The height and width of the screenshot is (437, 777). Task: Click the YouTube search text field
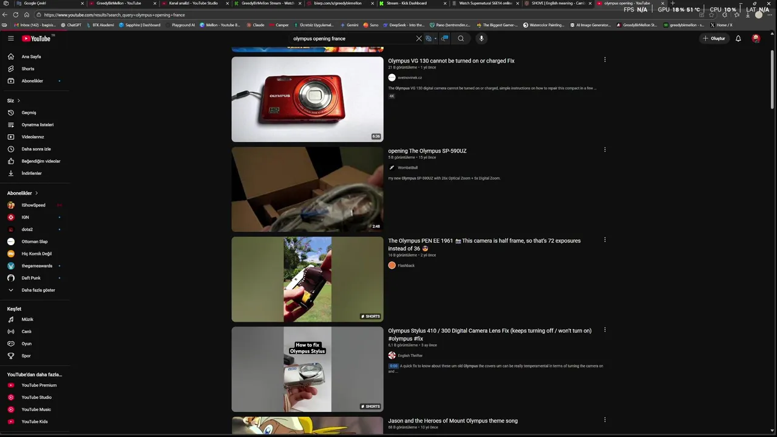point(352,38)
